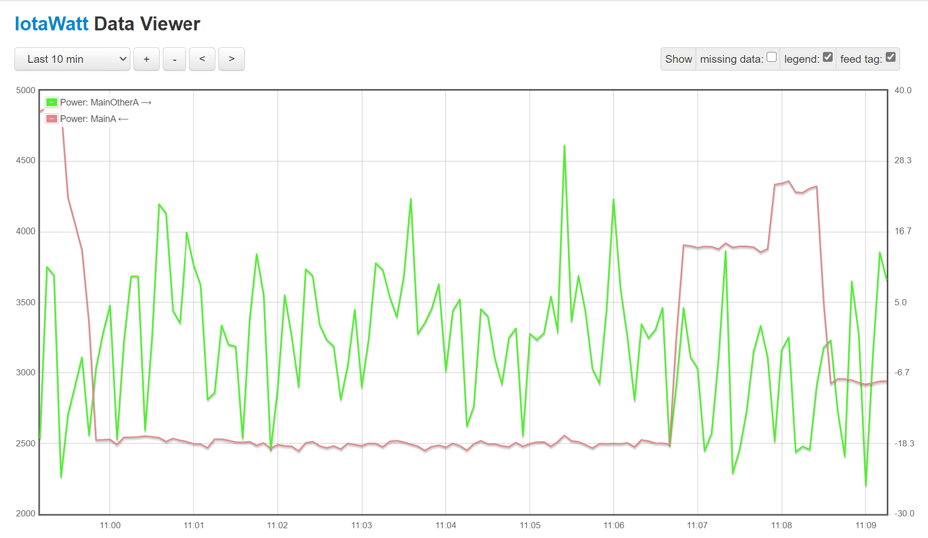Click the lowest green dip near 11:09

(866, 484)
